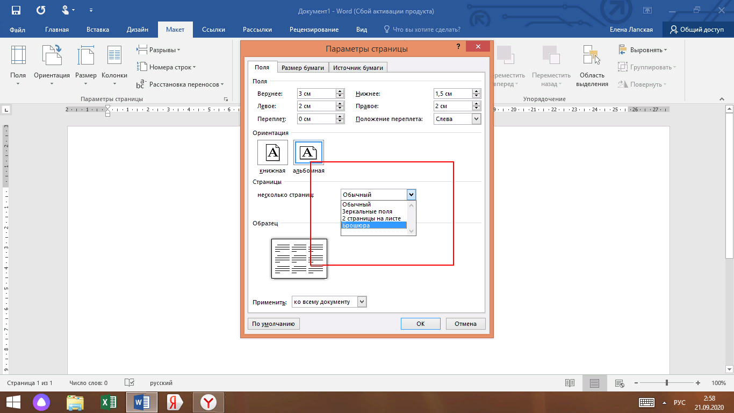
Task: Open Ссылки ribbon tab
Action: point(213,30)
